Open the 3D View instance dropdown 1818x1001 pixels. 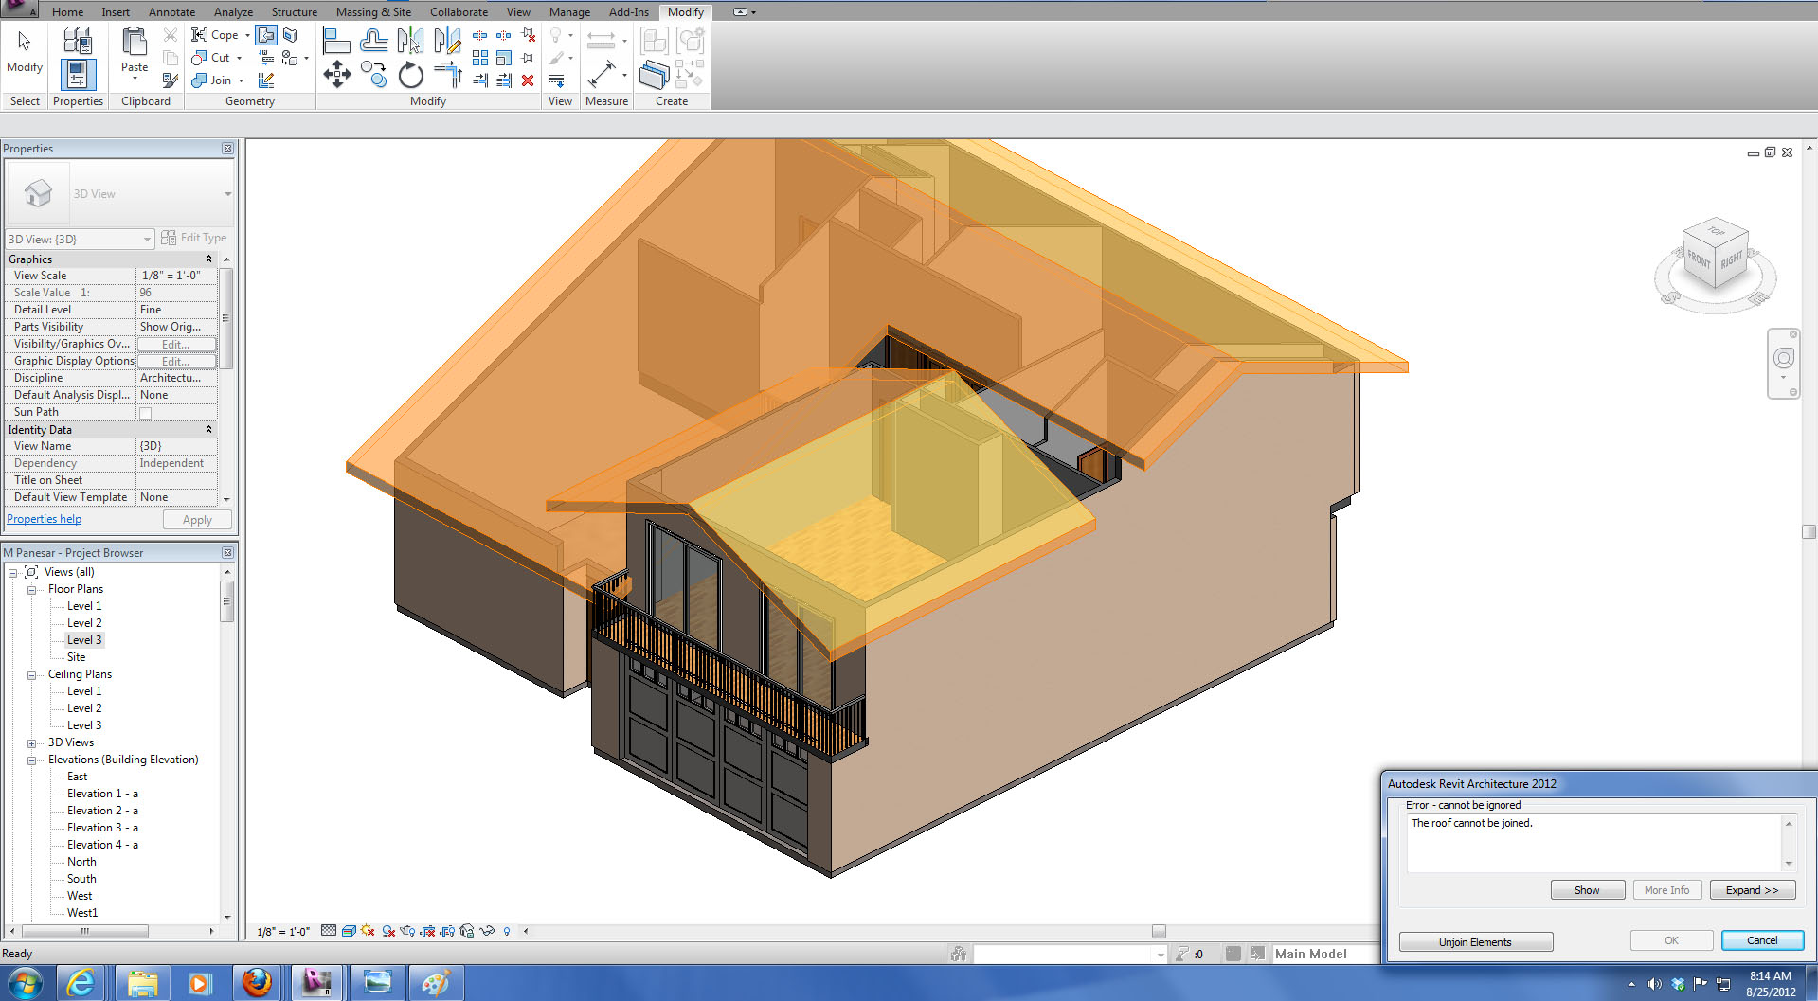[x=147, y=240]
